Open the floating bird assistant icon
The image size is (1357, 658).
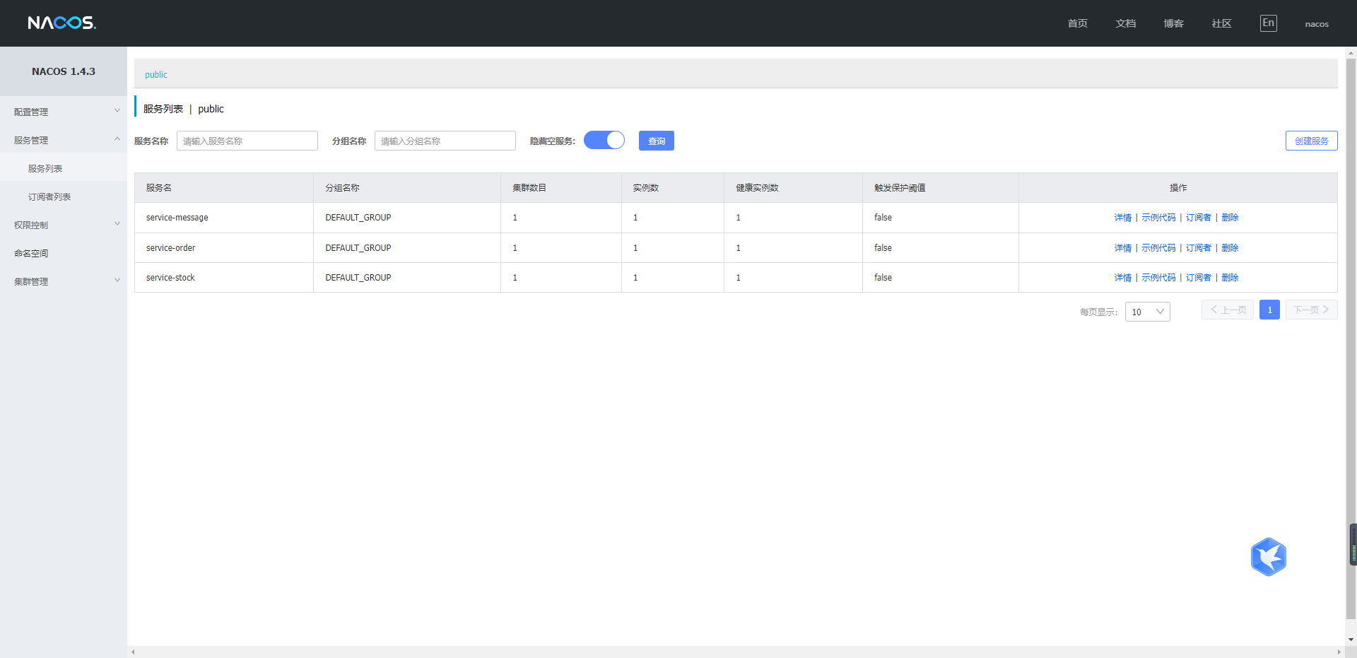point(1268,557)
